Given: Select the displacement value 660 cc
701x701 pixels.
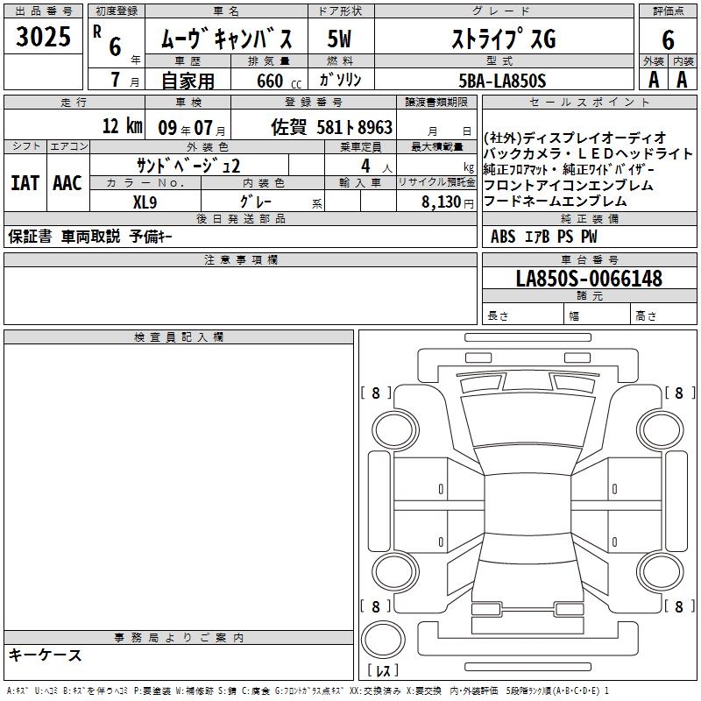Looking at the screenshot, I should 279,81.
